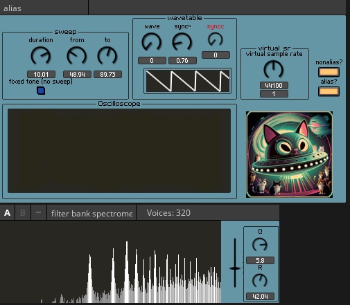This screenshot has width=350, height=305.
Task: Click the minus button next to B
Action: tap(38, 213)
